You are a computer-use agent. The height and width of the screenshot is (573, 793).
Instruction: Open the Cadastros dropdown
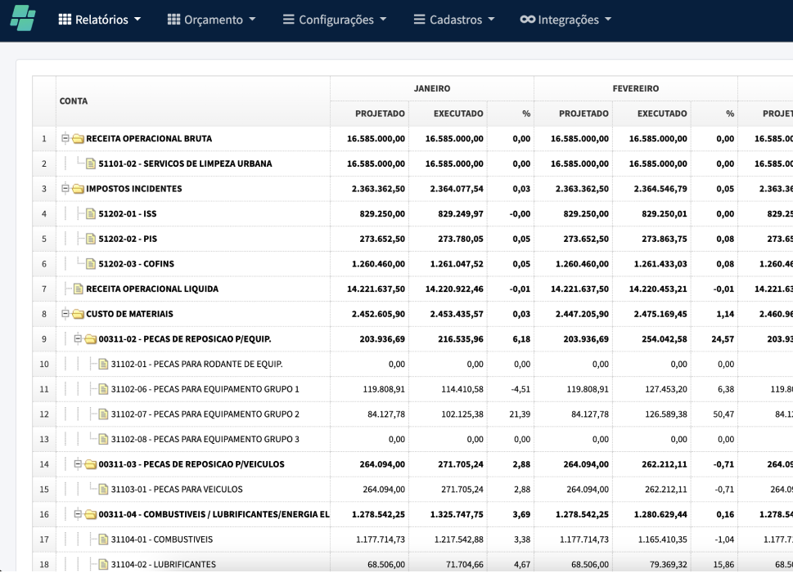point(453,20)
